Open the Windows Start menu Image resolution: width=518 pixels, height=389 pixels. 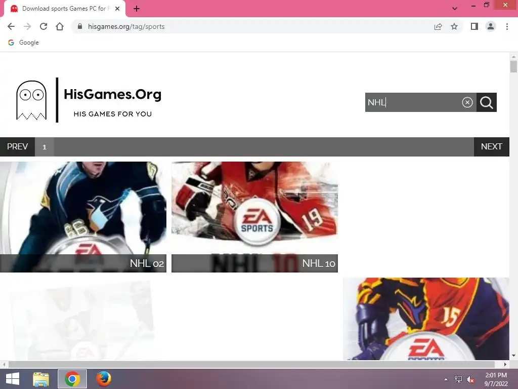click(13, 379)
